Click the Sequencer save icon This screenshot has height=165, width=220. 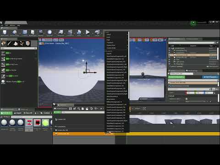click(x=71, y=109)
